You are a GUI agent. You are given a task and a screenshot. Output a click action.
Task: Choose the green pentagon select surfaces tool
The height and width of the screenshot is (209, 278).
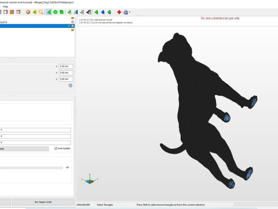[56, 12]
